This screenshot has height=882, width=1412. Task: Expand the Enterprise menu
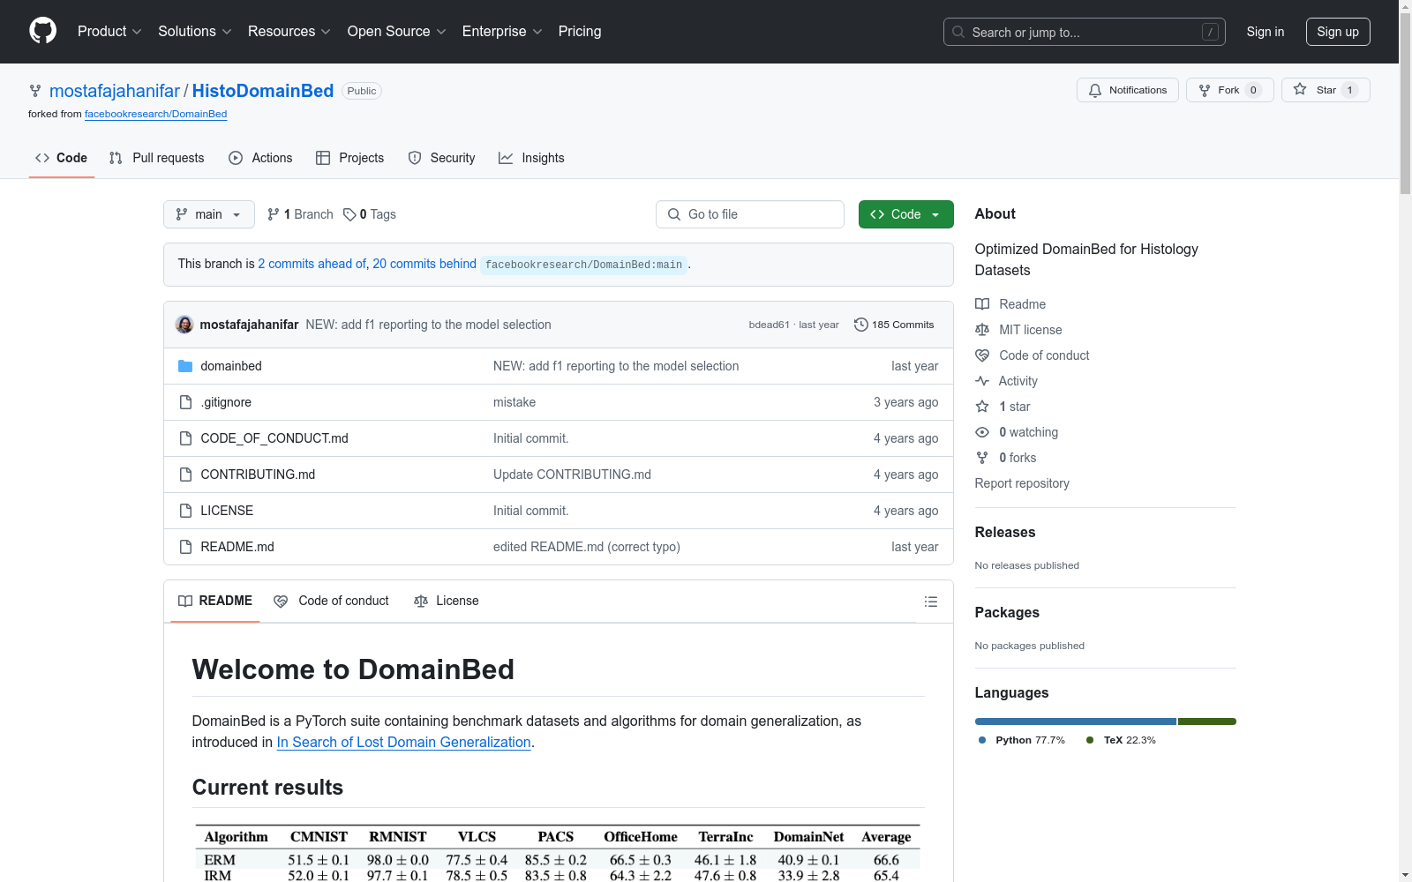click(x=502, y=32)
